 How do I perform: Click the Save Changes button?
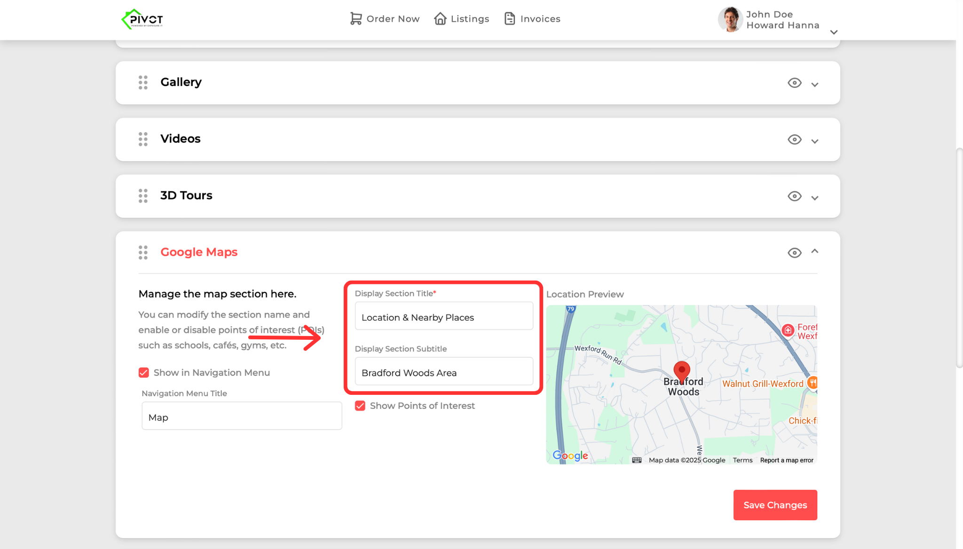[x=775, y=505]
